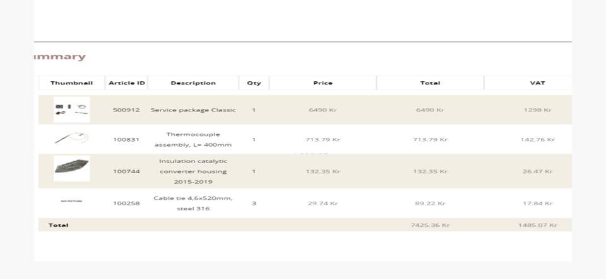Click the Thermocouple assembly L=400mm description
Screen dimensions: 606x279
coord(193,140)
